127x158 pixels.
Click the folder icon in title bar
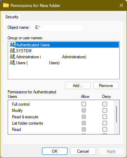(x=6, y=5)
